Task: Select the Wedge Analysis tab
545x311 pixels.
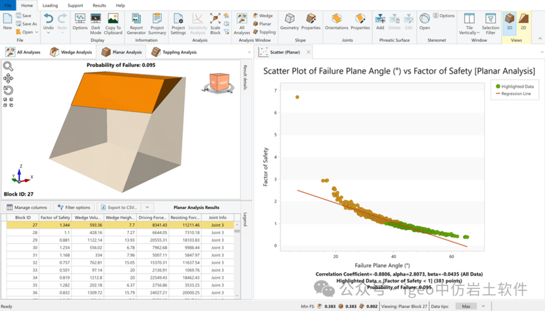Action: click(x=71, y=52)
